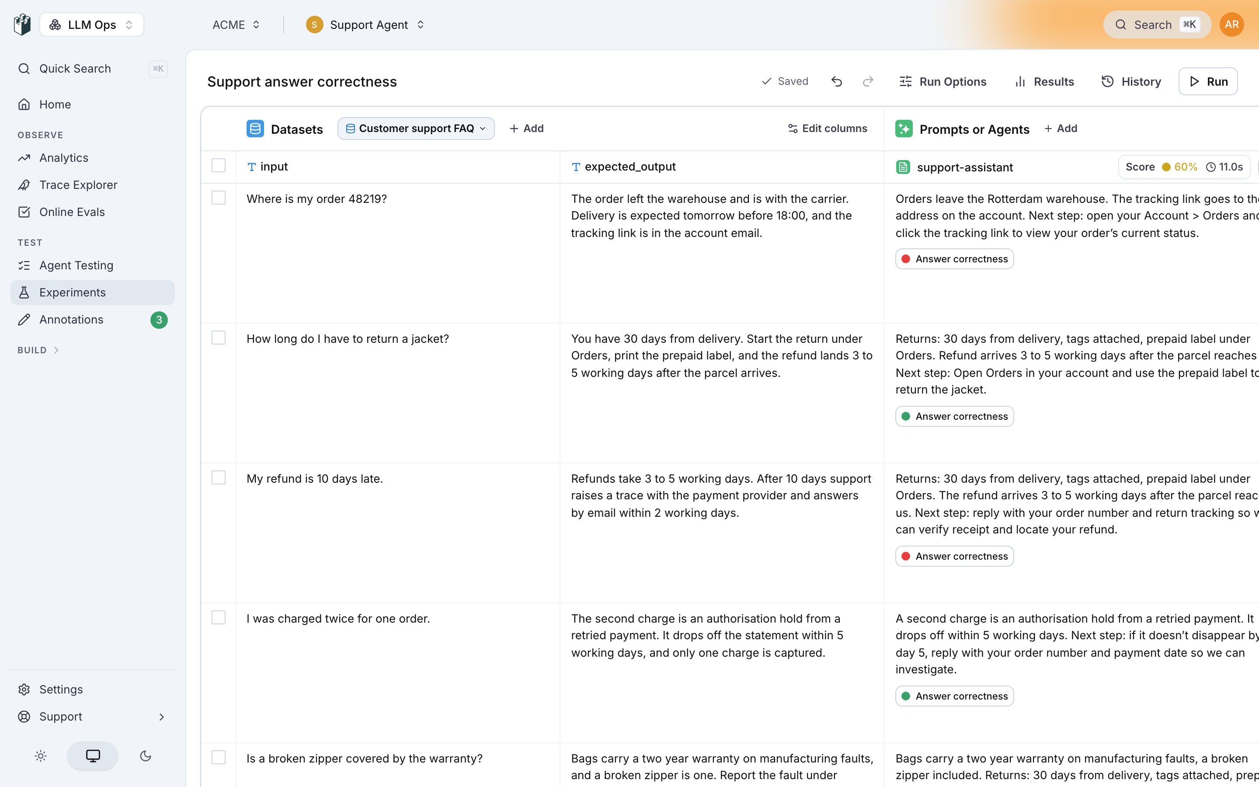Click the Quick Search field in sidebar
This screenshot has height=787, width=1259.
click(x=93, y=69)
